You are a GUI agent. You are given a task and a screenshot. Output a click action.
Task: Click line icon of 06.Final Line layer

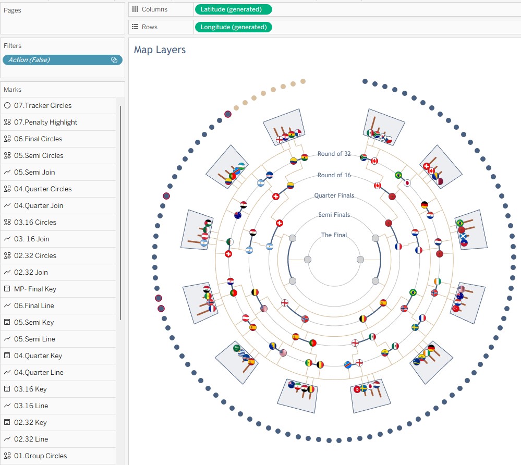[x=7, y=305]
